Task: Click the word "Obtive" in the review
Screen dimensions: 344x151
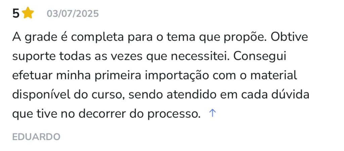Action: point(289,37)
